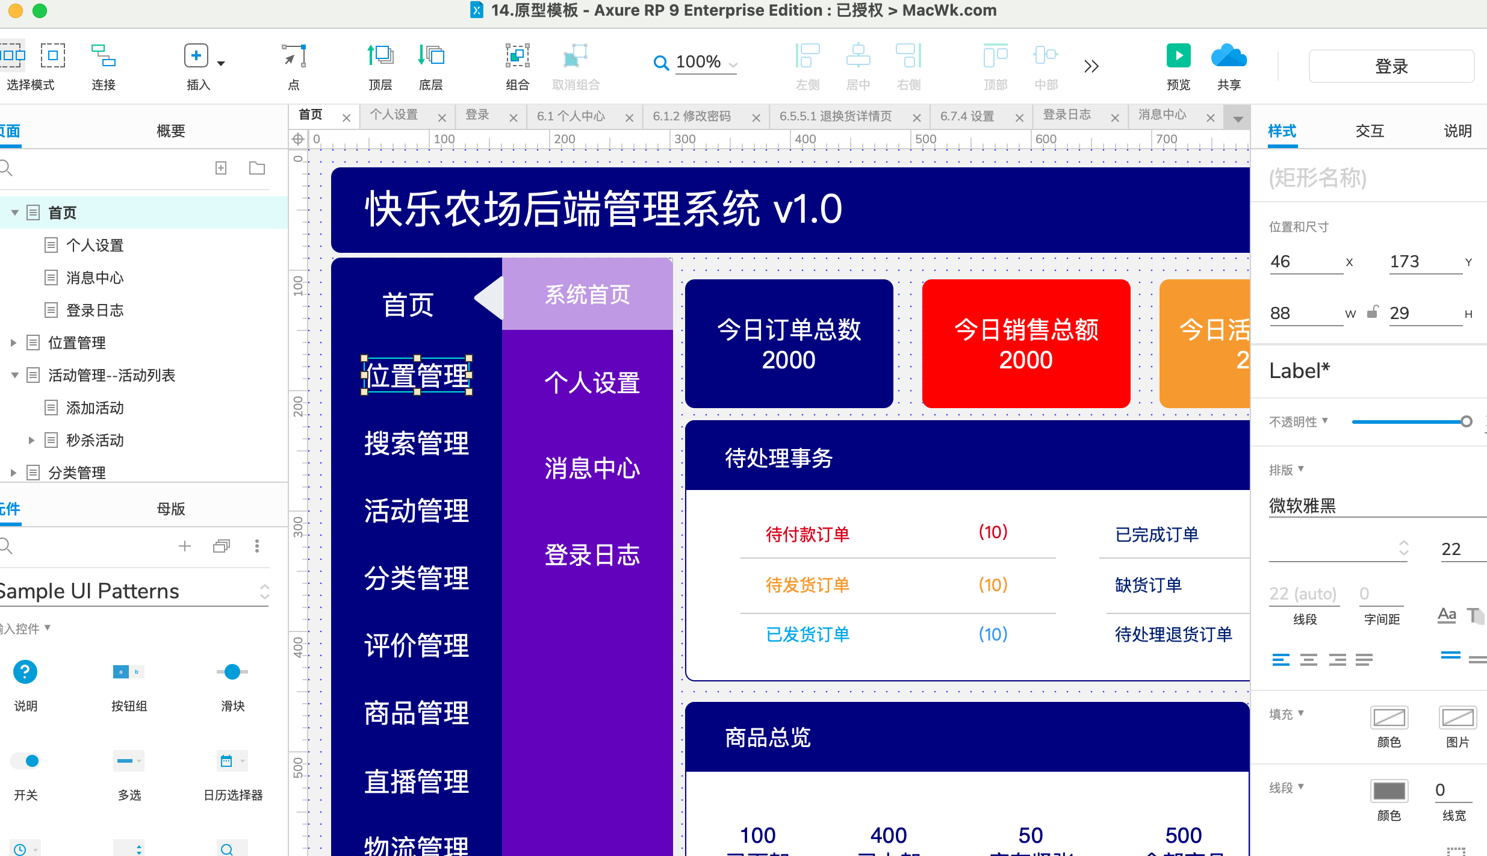This screenshot has height=856, width=1487.
Task: Align the widget to the left side
Action: coord(807,56)
